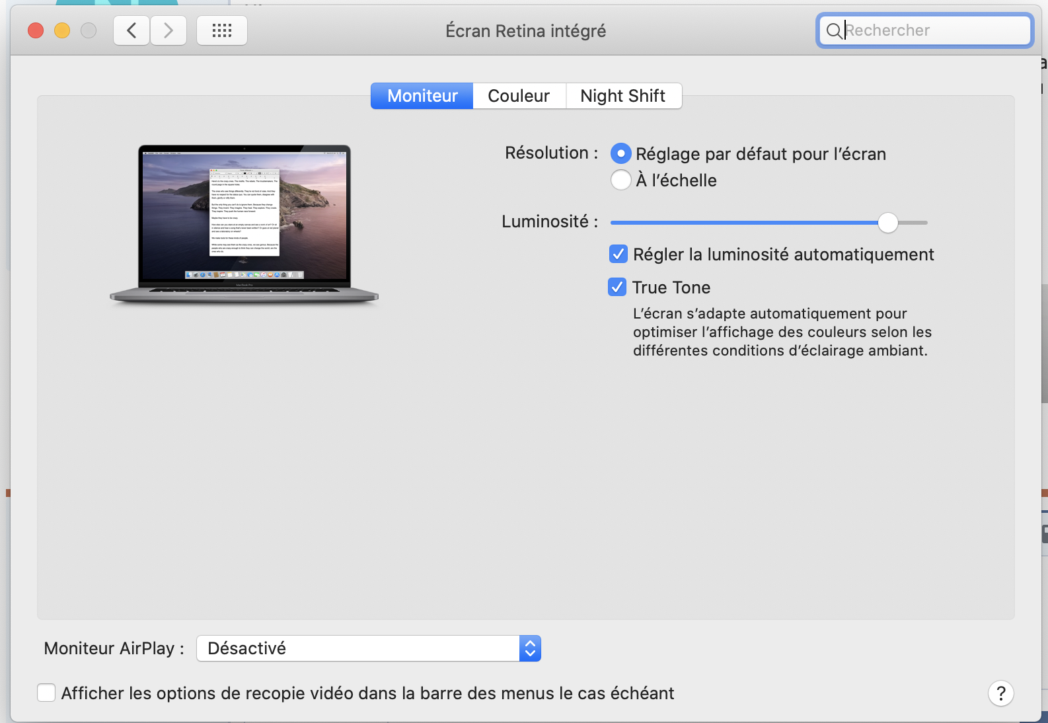Toggle Régler la luminosité automatiquement checkbox
The height and width of the screenshot is (723, 1048).
tap(618, 254)
